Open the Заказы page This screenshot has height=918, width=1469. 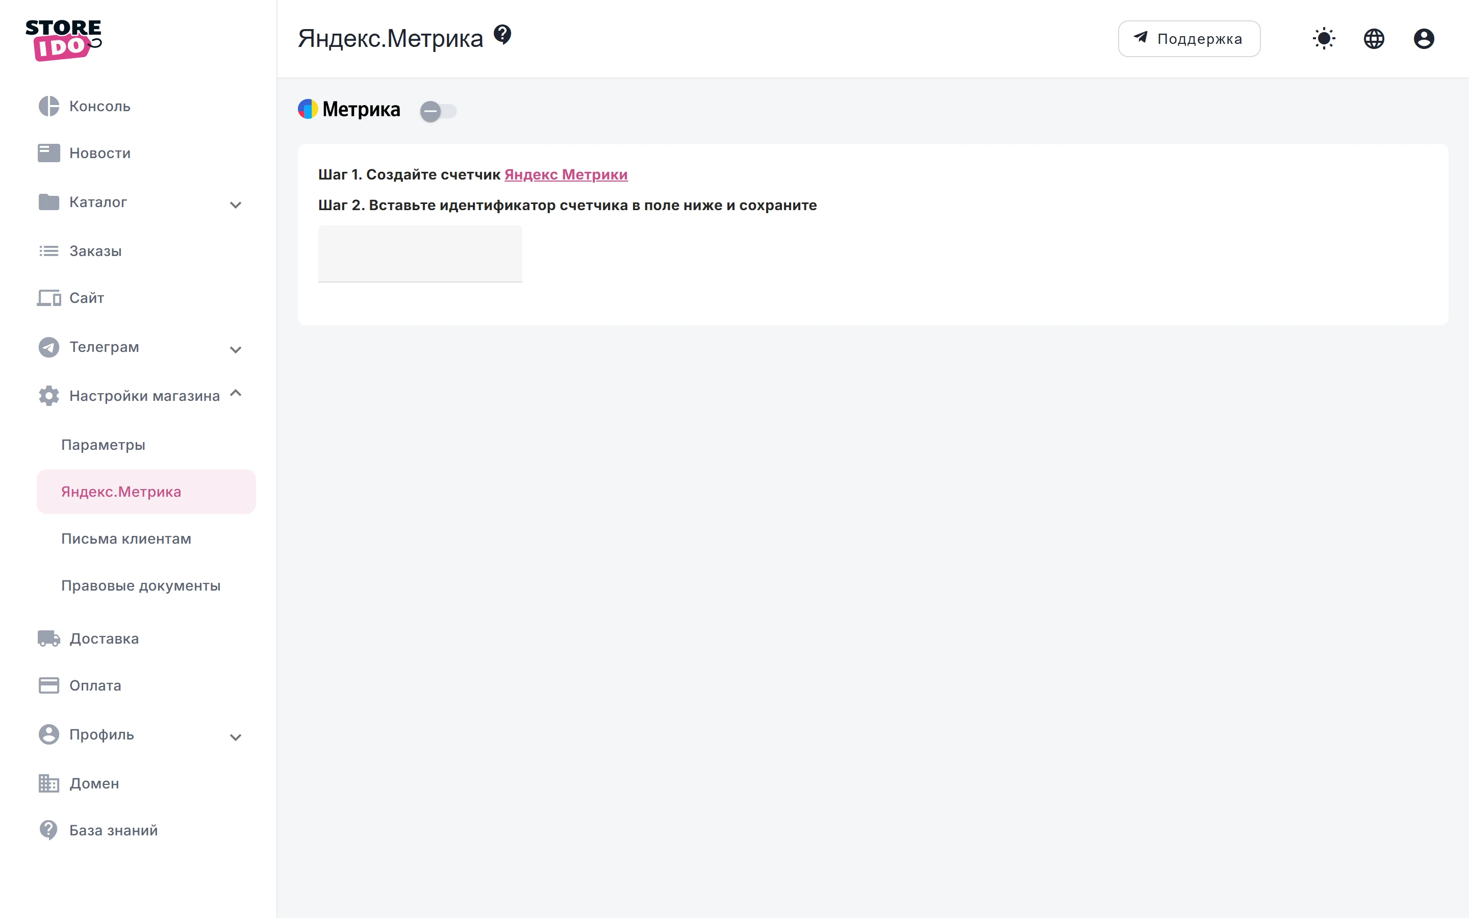point(146,251)
